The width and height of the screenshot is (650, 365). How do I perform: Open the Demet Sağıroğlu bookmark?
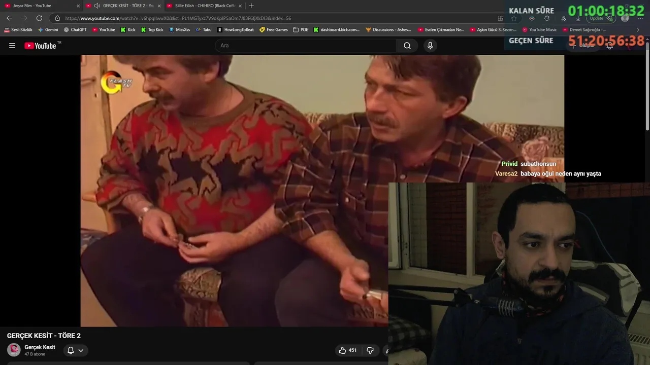[x=584, y=29]
